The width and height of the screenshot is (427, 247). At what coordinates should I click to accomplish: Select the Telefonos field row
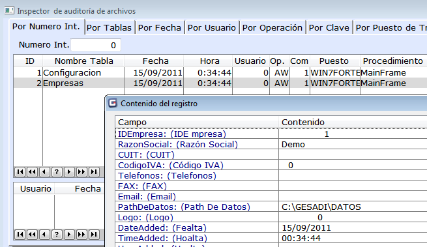point(271,176)
